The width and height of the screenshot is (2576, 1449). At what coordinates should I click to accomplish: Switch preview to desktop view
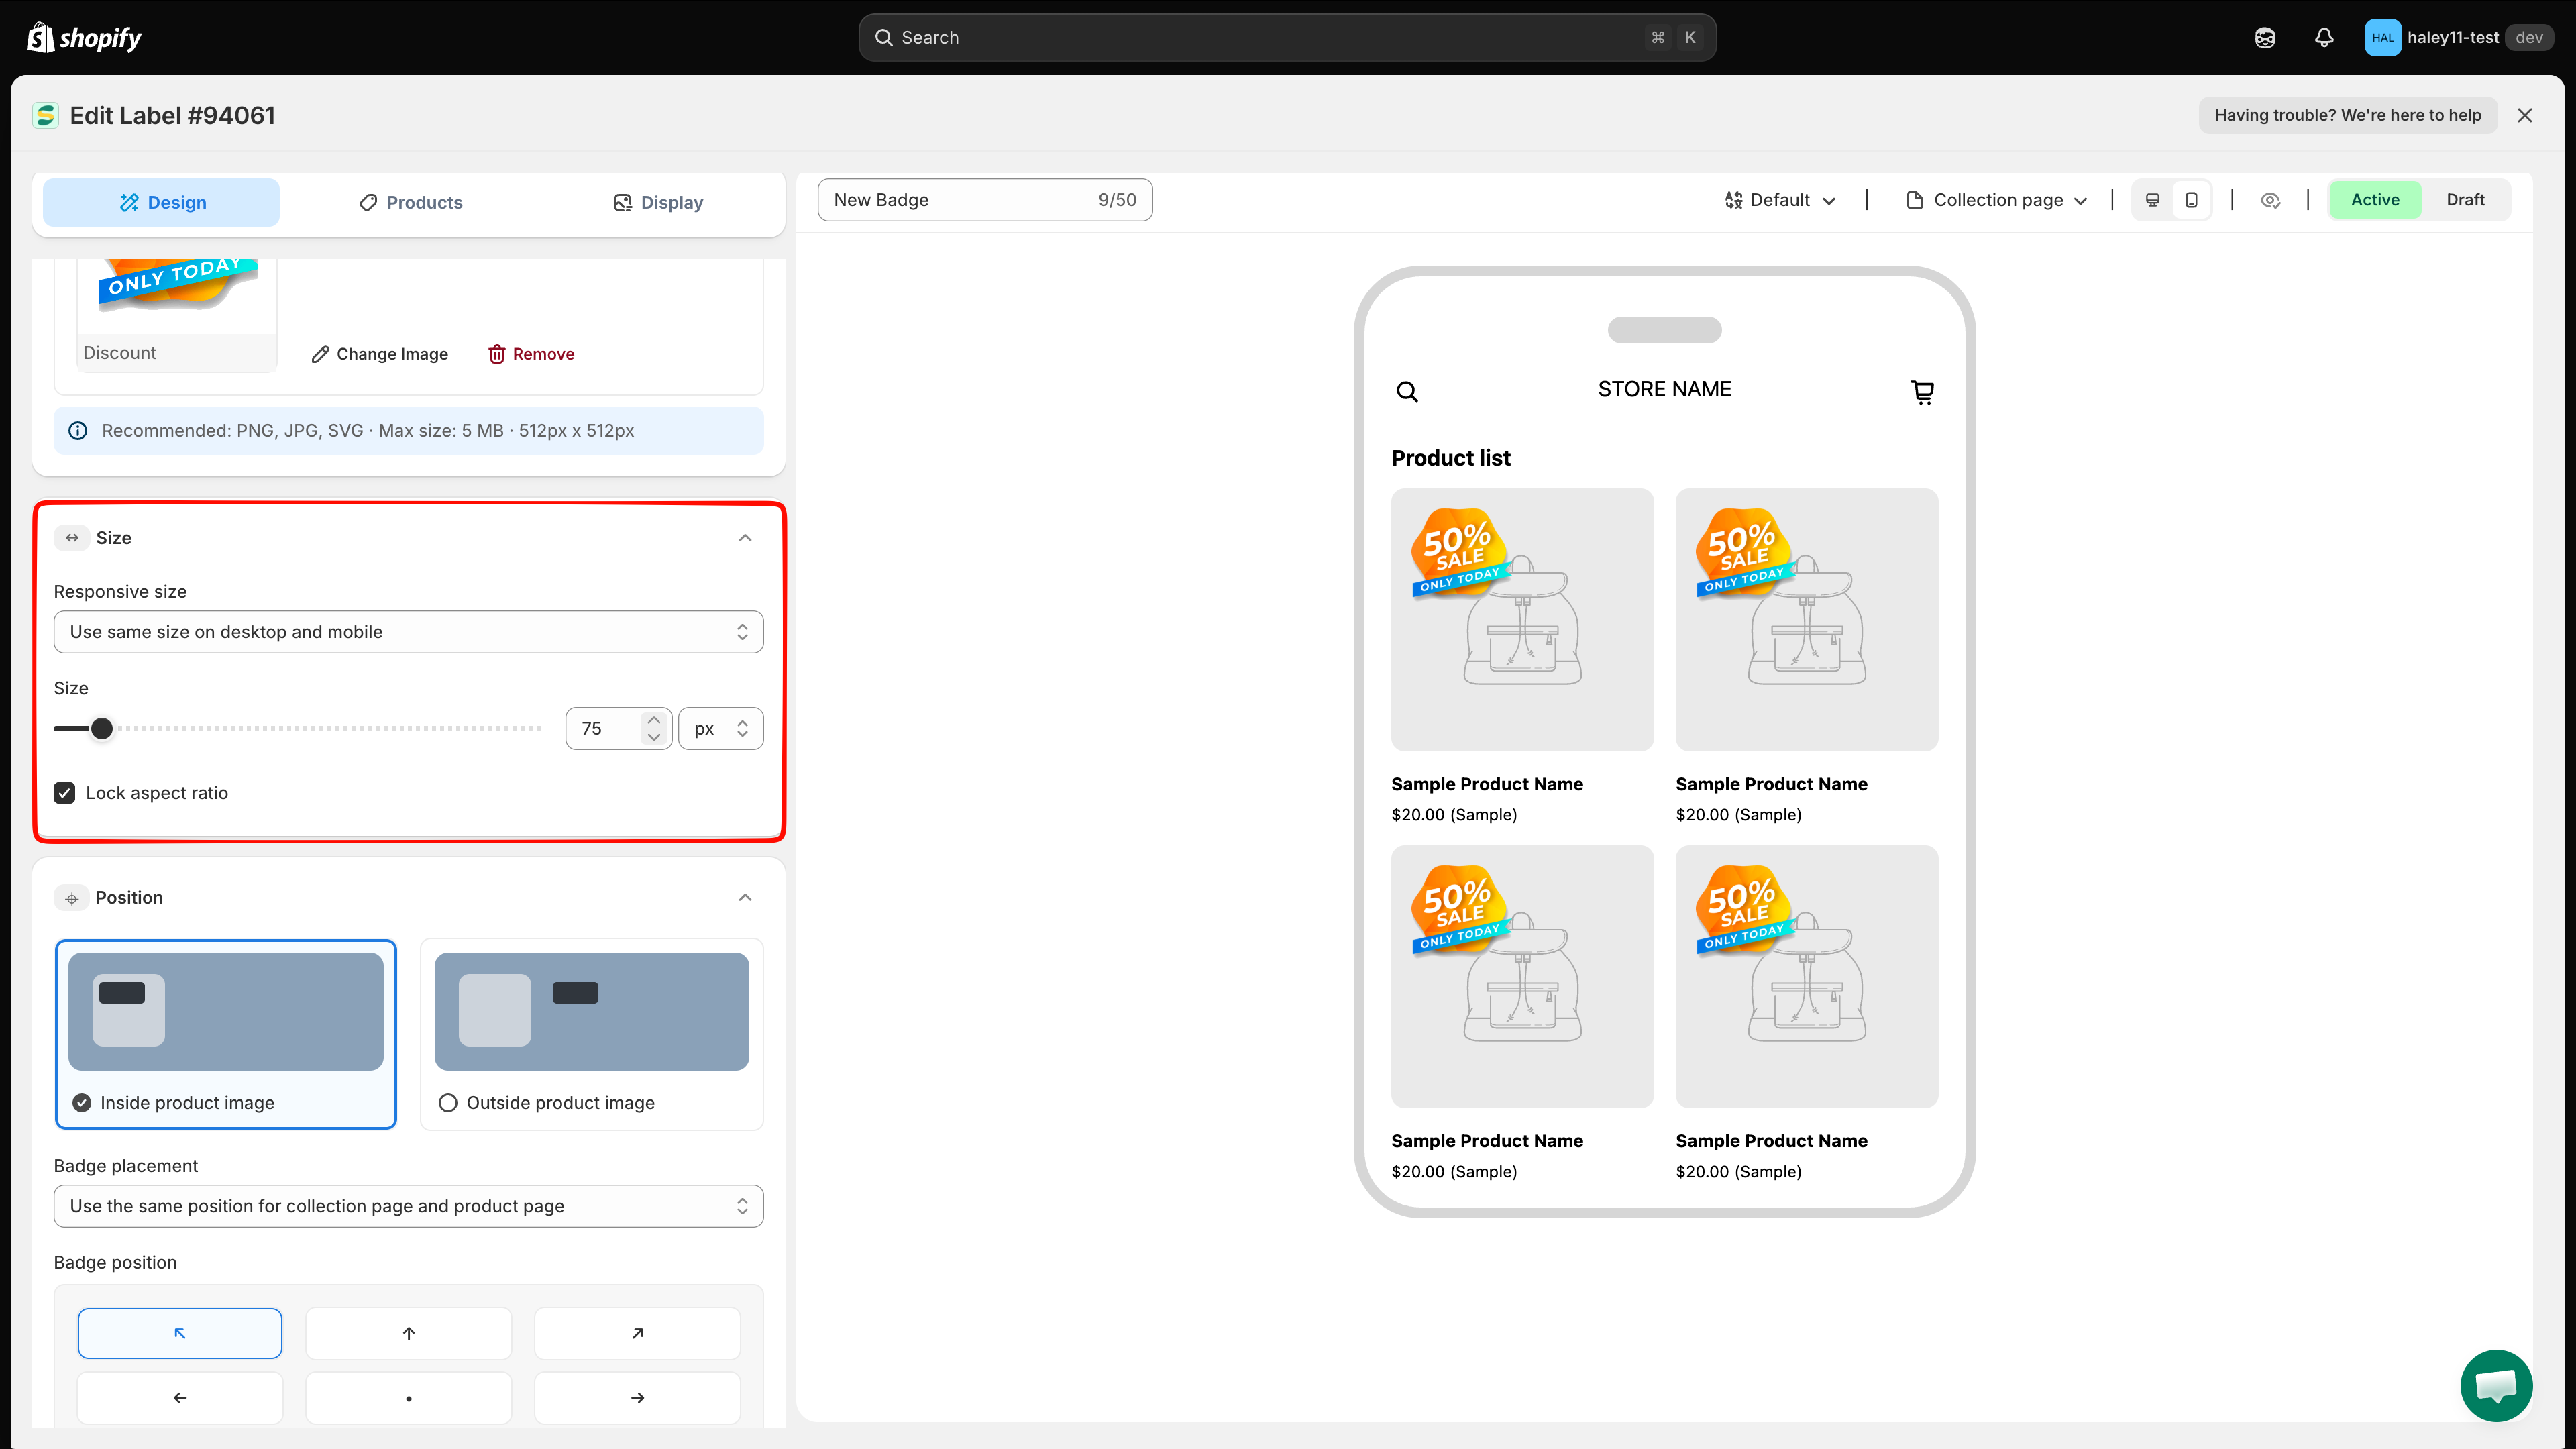(x=2153, y=200)
